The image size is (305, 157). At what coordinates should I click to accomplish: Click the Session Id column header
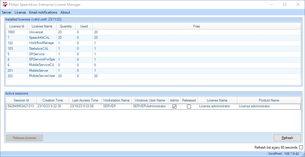21,100
